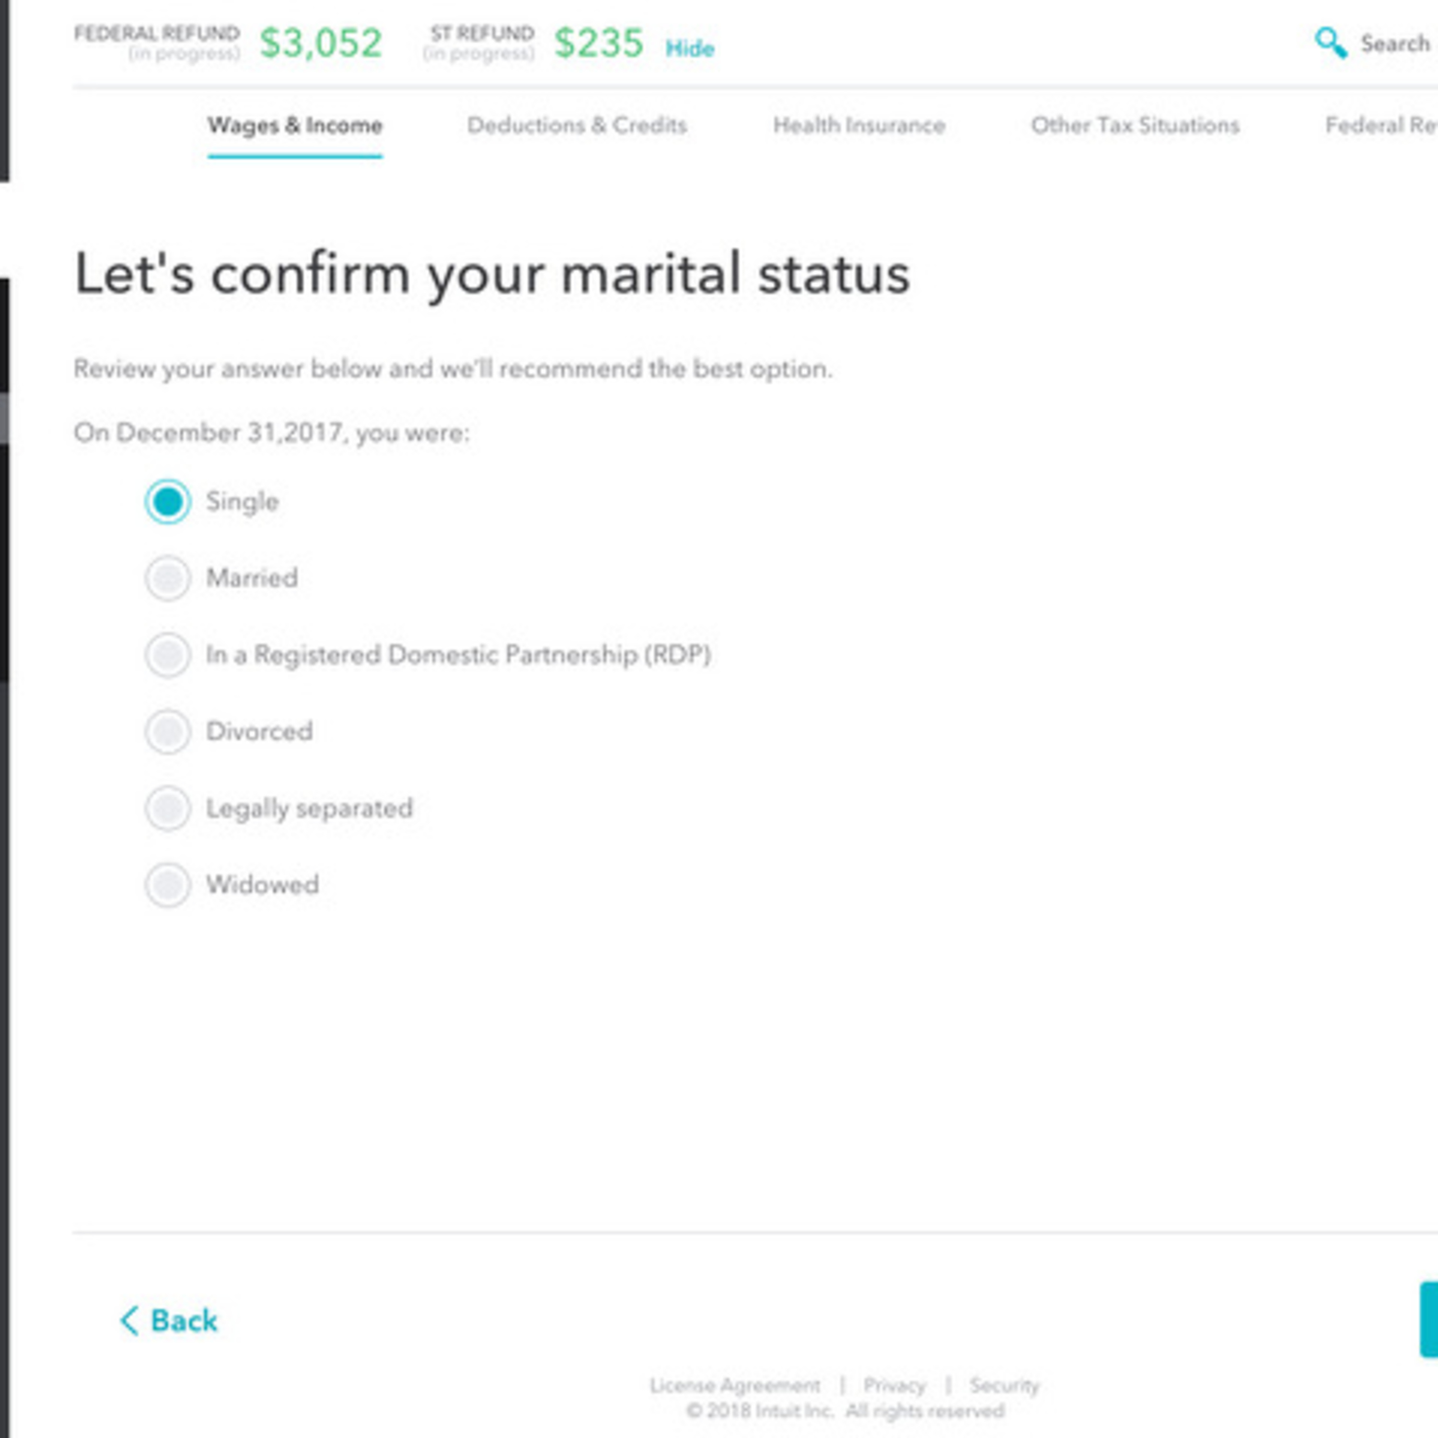Viewport: 1438px width, 1438px height.
Task: Open the License Agreement link
Action: pyautogui.click(x=735, y=1385)
